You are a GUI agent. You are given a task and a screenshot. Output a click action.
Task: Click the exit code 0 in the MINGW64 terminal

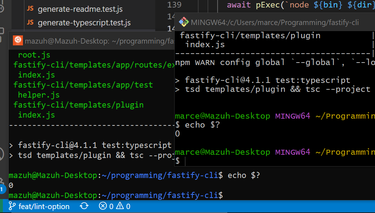(177, 134)
